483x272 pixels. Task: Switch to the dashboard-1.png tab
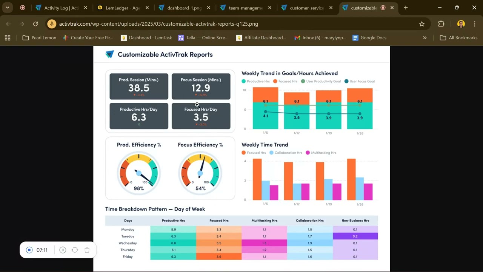pyautogui.click(x=184, y=8)
